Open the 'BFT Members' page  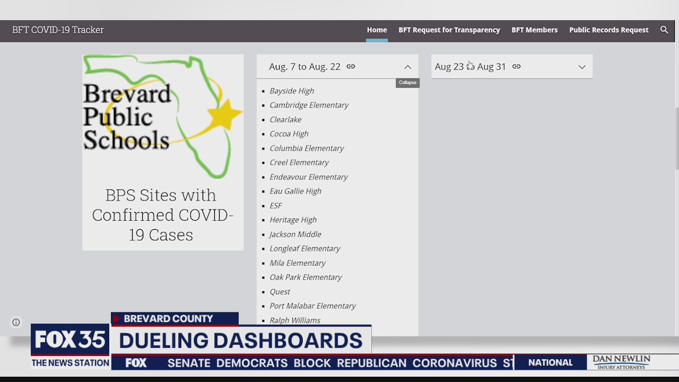pyautogui.click(x=535, y=30)
